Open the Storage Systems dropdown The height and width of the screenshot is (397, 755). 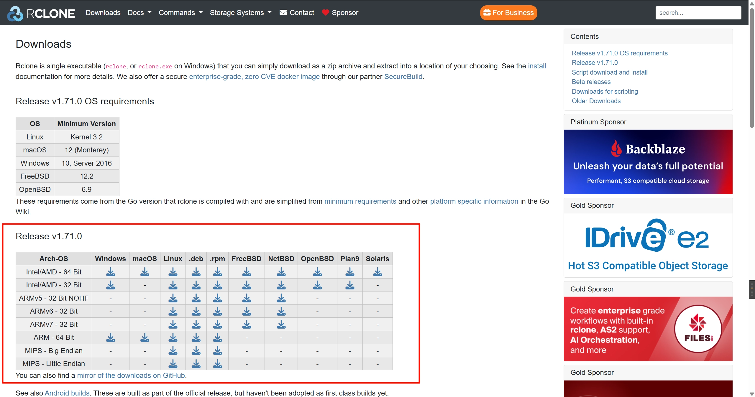tap(241, 13)
